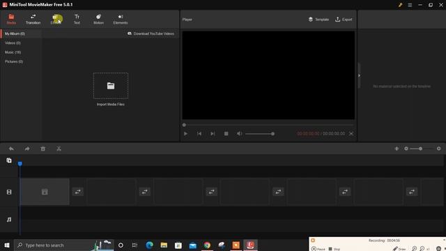Open the Media tab
The image size is (446, 251).
click(11, 19)
